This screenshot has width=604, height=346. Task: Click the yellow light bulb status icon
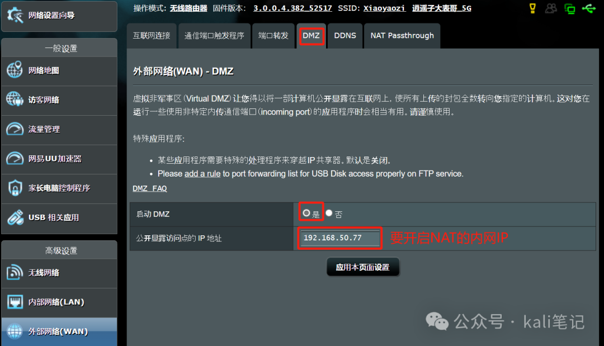click(533, 8)
